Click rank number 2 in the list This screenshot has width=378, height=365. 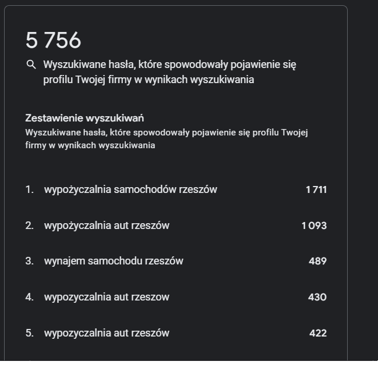coord(29,226)
